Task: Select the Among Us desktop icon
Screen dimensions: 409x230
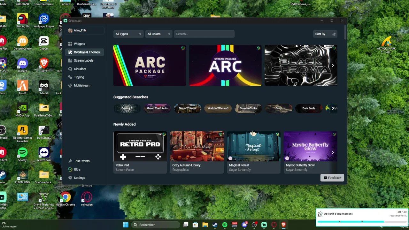Action: click(x=22, y=21)
